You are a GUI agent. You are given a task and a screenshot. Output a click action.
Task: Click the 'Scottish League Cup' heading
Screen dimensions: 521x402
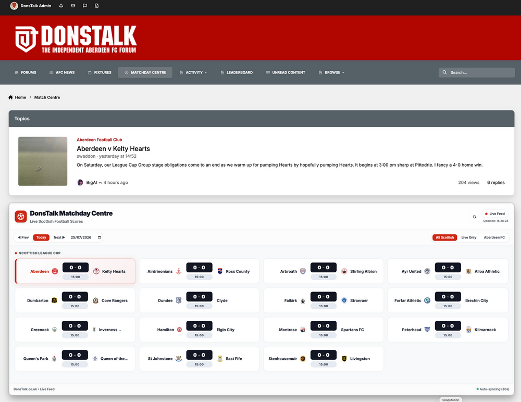pos(40,253)
